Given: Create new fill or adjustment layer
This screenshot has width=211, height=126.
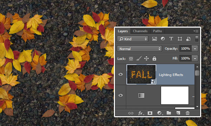Looking at the screenshot, I should (160, 113).
